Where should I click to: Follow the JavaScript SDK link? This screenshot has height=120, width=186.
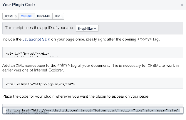tap(36, 39)
